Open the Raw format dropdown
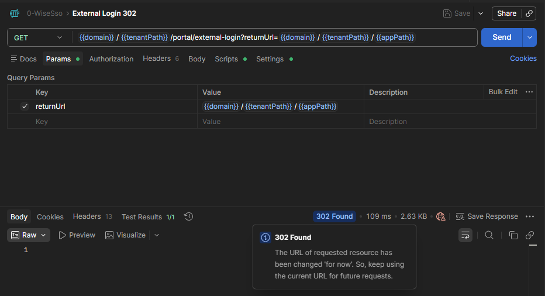This screenshot has height=296, width=545. (x=29, y=235)
